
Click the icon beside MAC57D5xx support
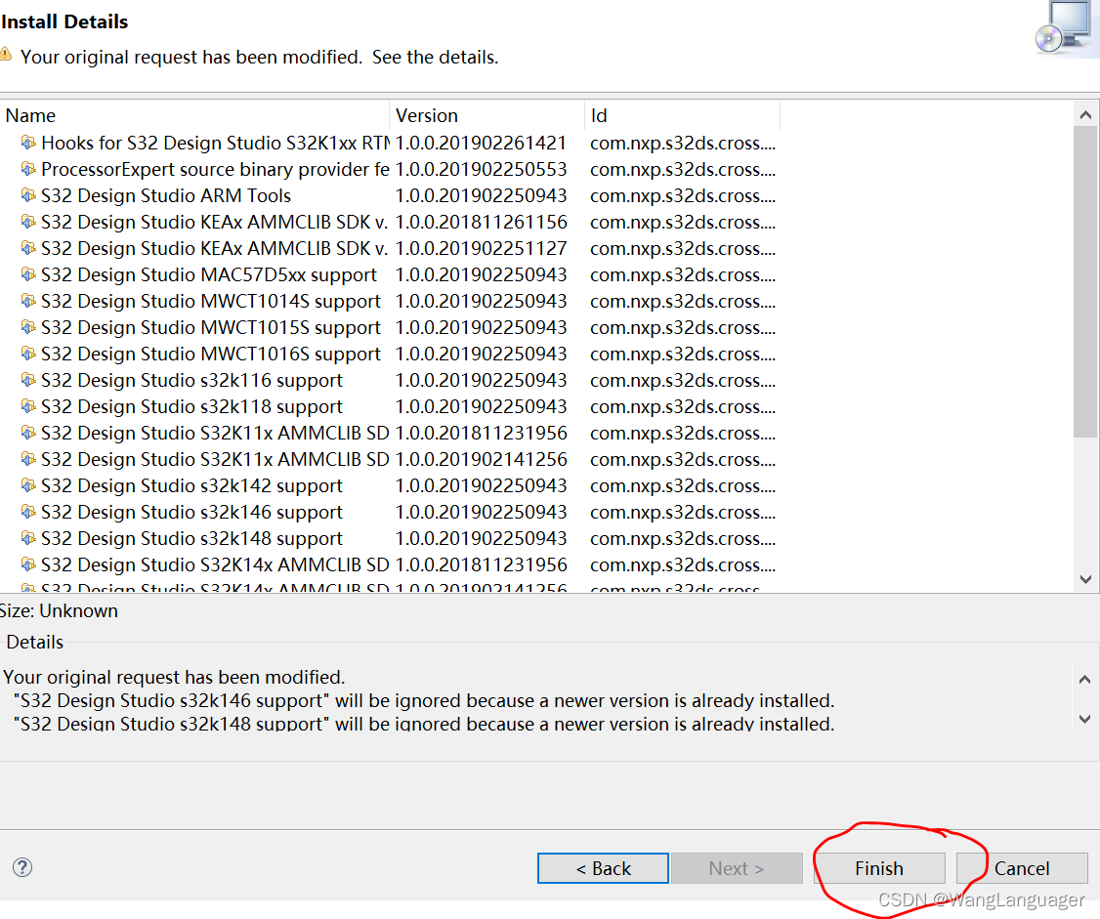point(28,274)
